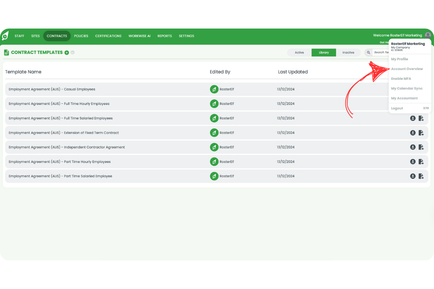Open My Calendar Sync
This screenshot has width=434, height=289.
point(407,89)
